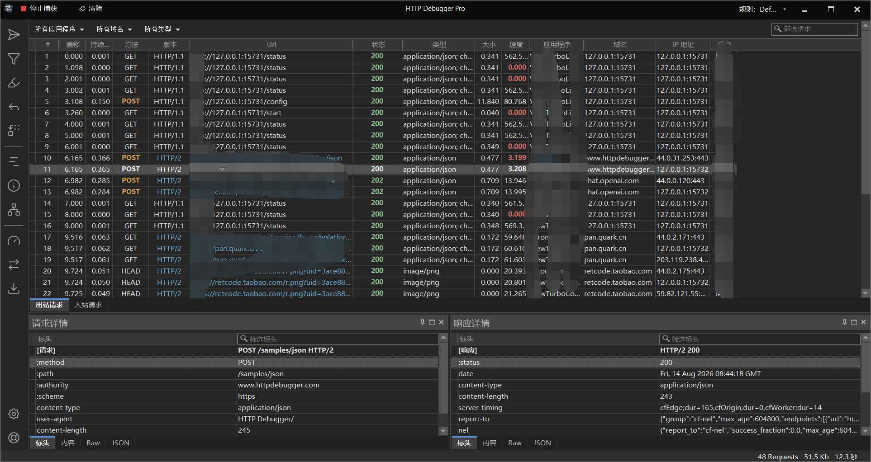
Task: Pin the response details panel
Action: click(844, 322)
